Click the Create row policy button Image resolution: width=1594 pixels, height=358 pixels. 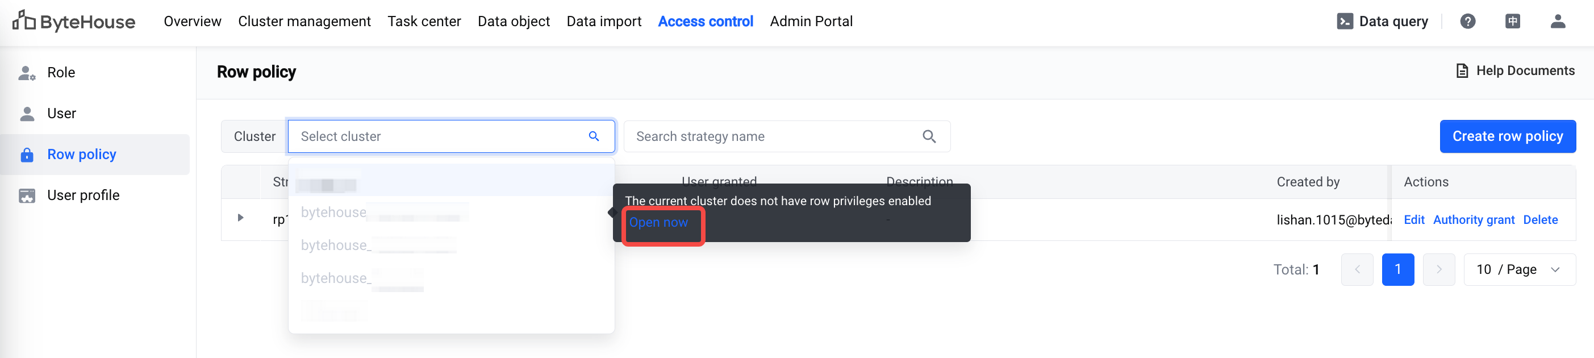coord(1508,136)
